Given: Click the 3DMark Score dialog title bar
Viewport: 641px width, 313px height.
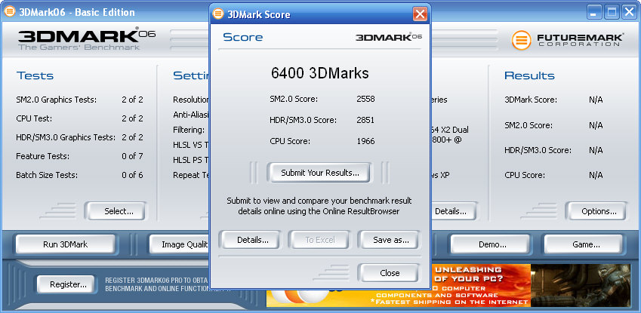Looking at the screenshot, I should (319, 14).
